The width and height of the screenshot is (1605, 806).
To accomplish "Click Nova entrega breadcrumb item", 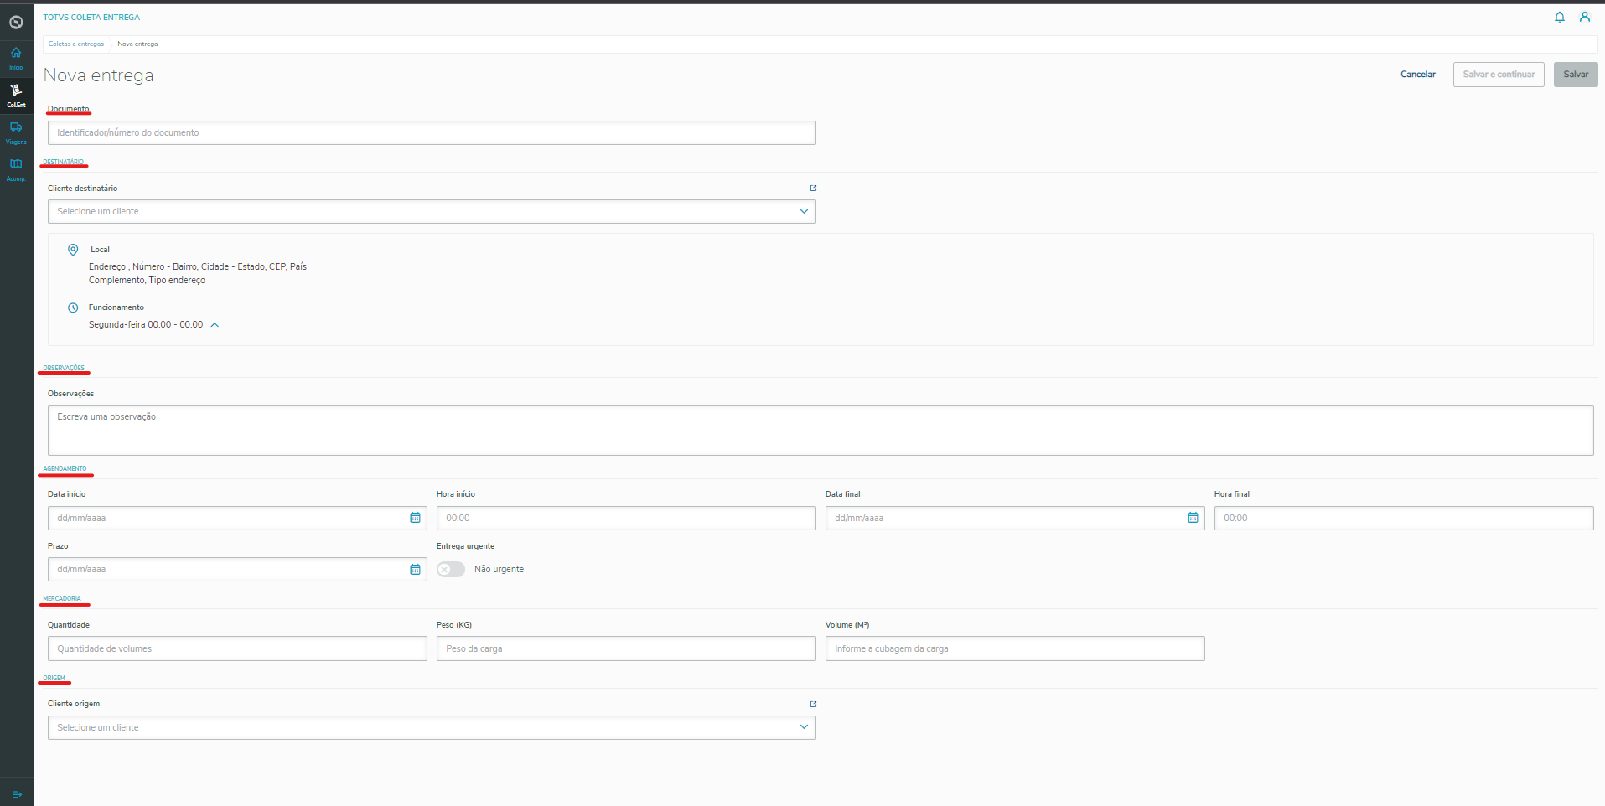I will coord(137,44).
